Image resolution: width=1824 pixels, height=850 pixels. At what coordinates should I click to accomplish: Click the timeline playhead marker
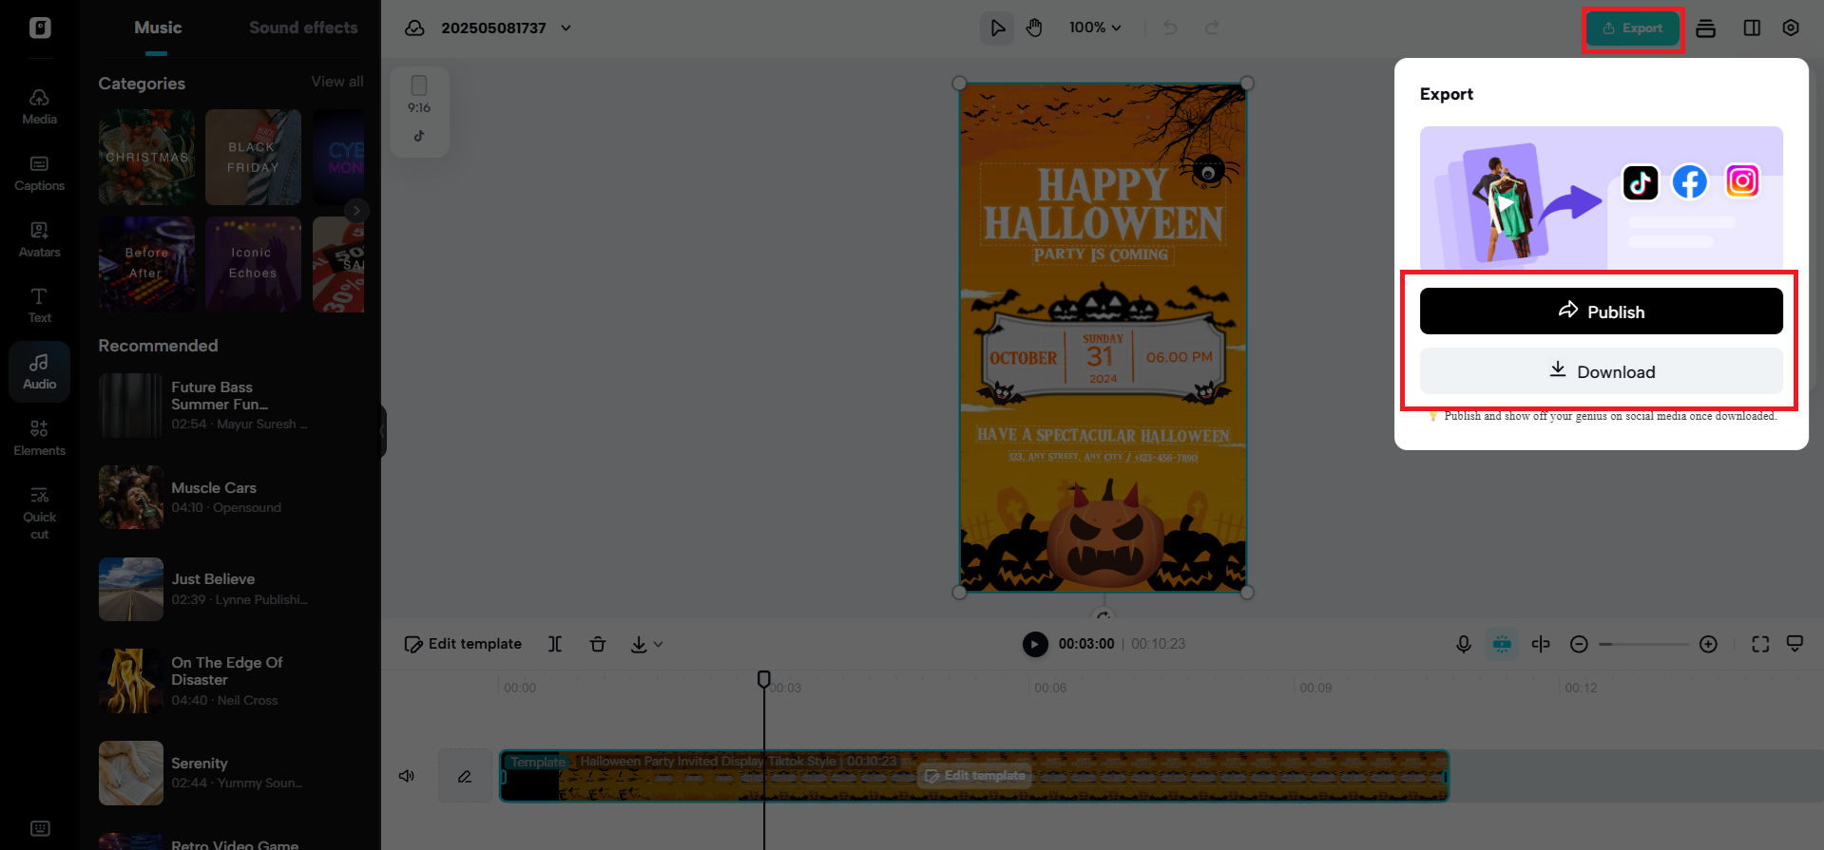coord(763,678)
